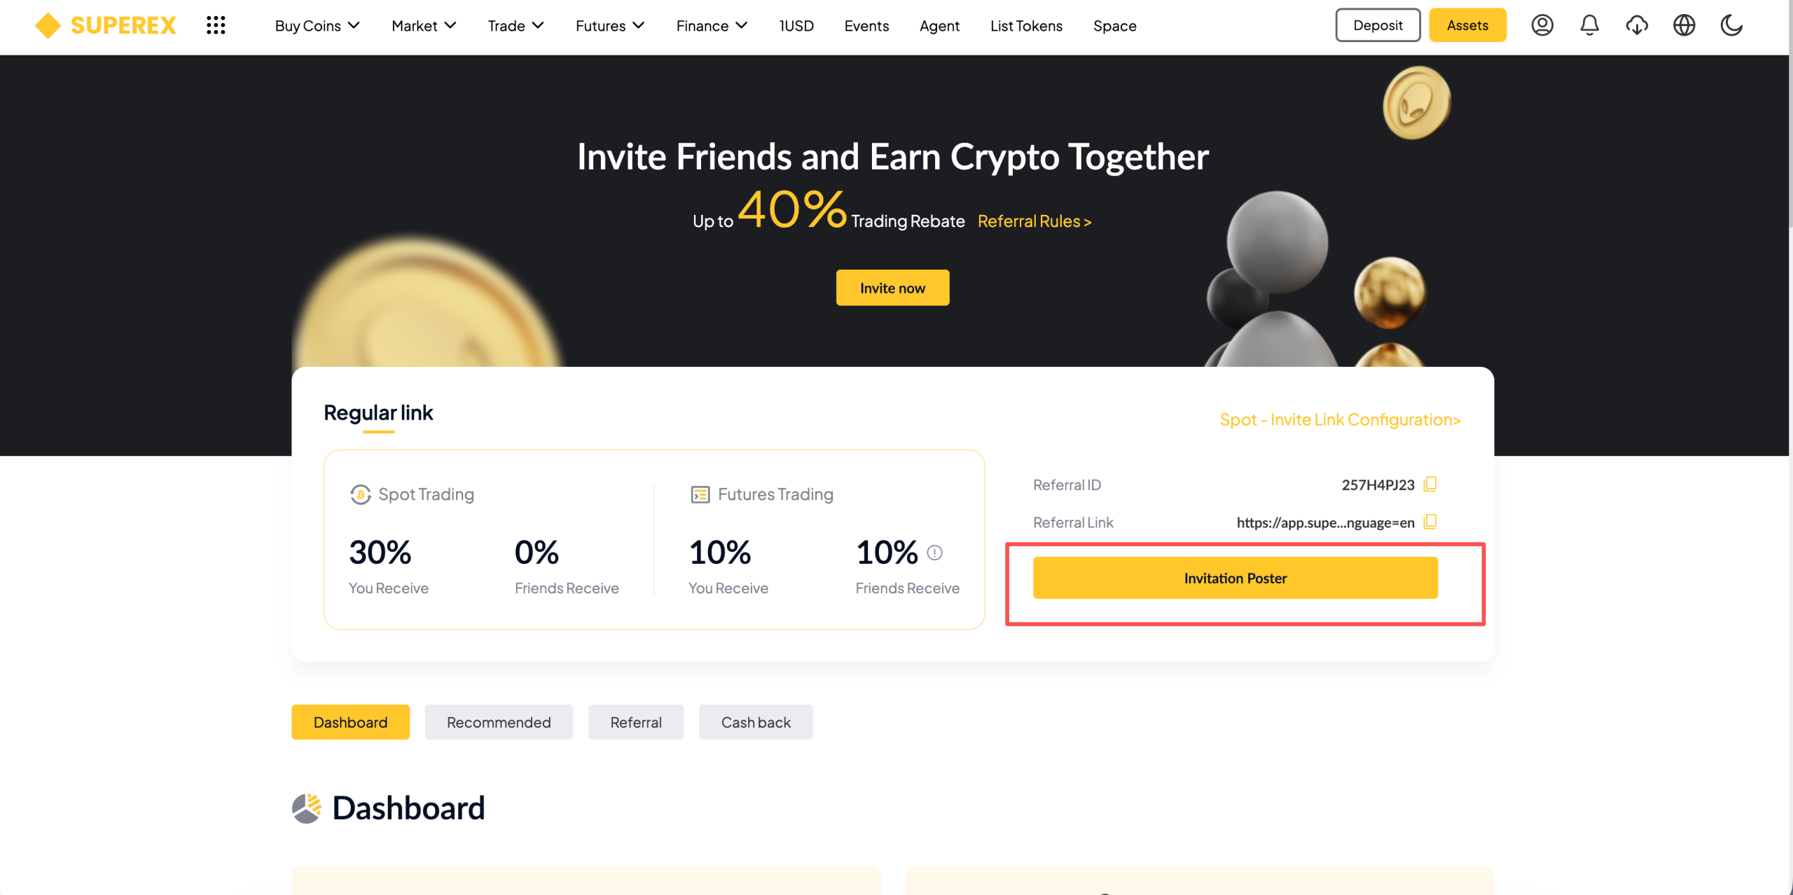Click the cloud download app icon
Viewport: 1793px width, 895px height.
point(1637,26)
